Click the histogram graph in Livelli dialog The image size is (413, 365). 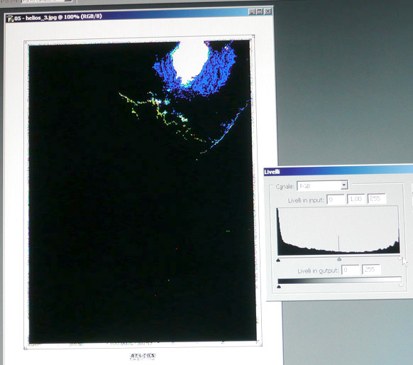click(338, 231)
